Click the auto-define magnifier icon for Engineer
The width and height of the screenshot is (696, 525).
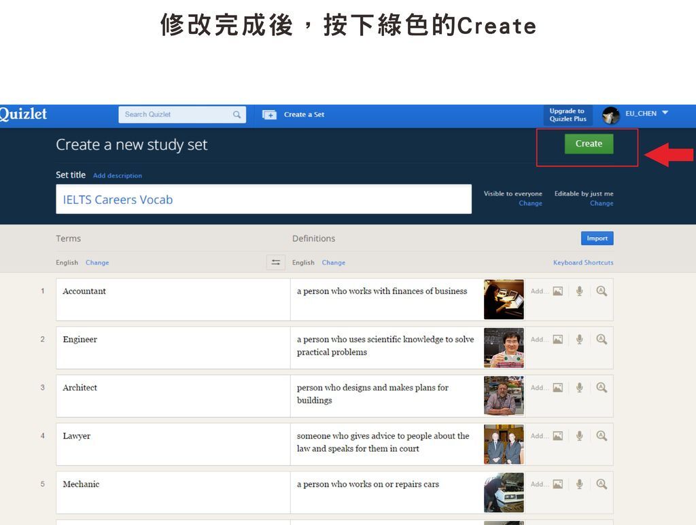point(602,340)
